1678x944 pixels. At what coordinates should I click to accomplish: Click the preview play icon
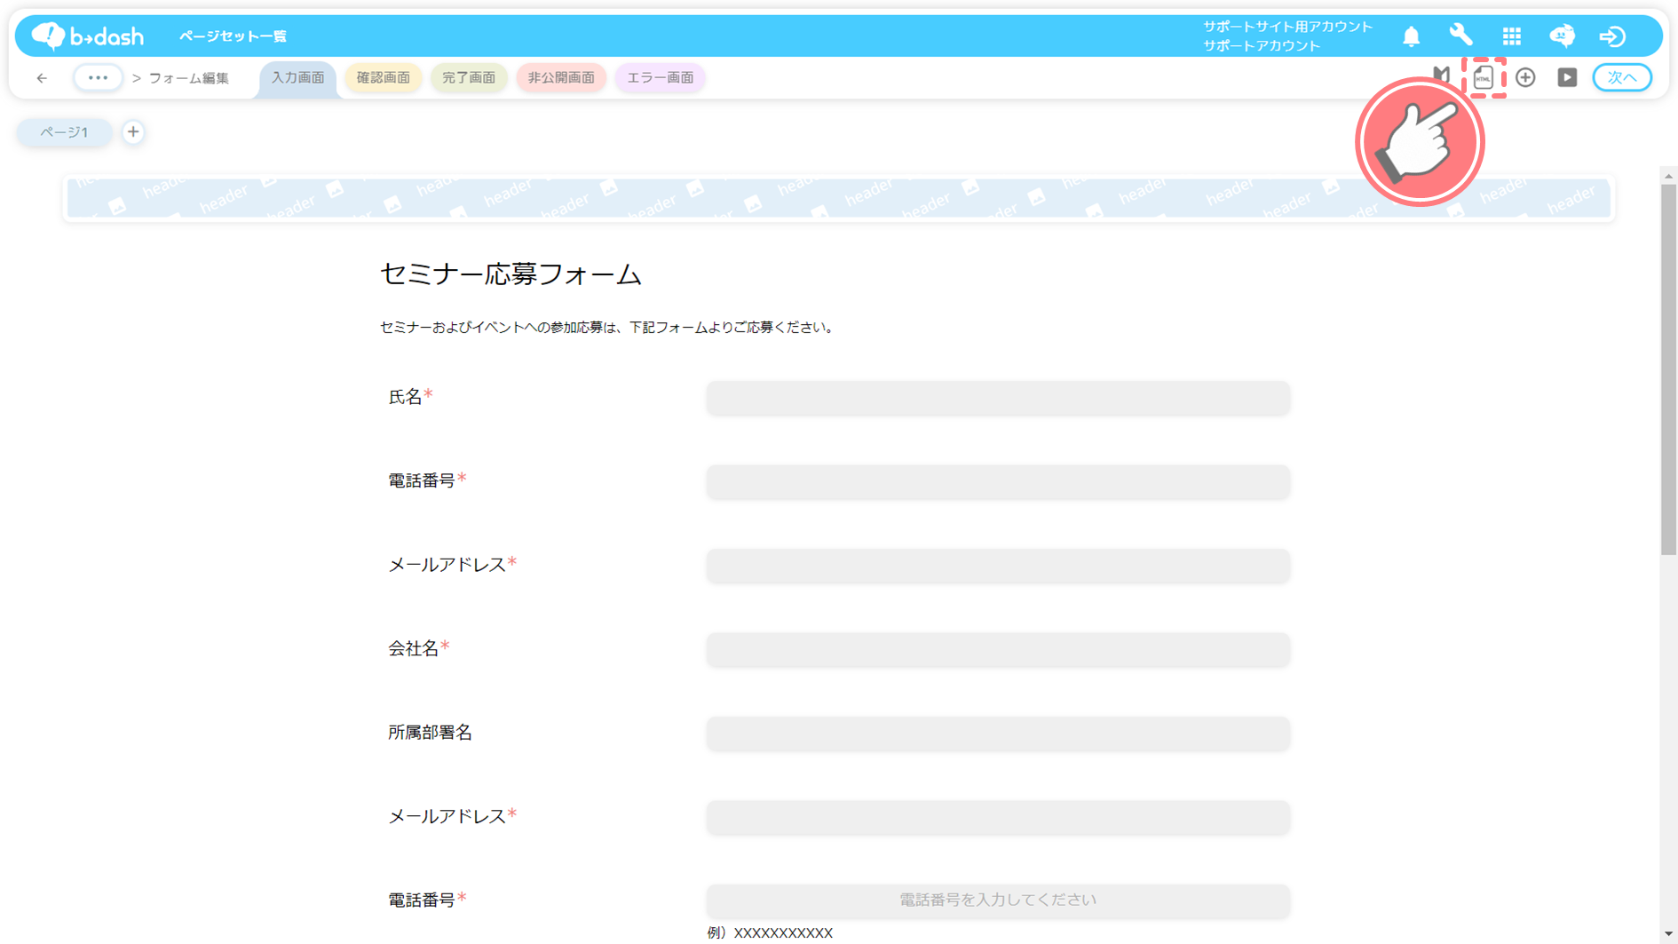click(1567, 77)
